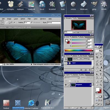Image resolution: width=110 pixels, height=110 pixels.
Task: Open the layer Opacity arrow
Action: [x=92, y=78]
